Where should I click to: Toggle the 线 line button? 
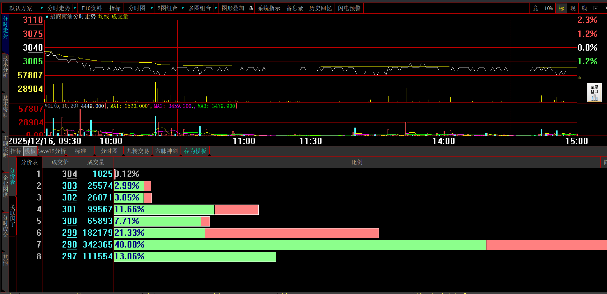click(x=584, y=8)
